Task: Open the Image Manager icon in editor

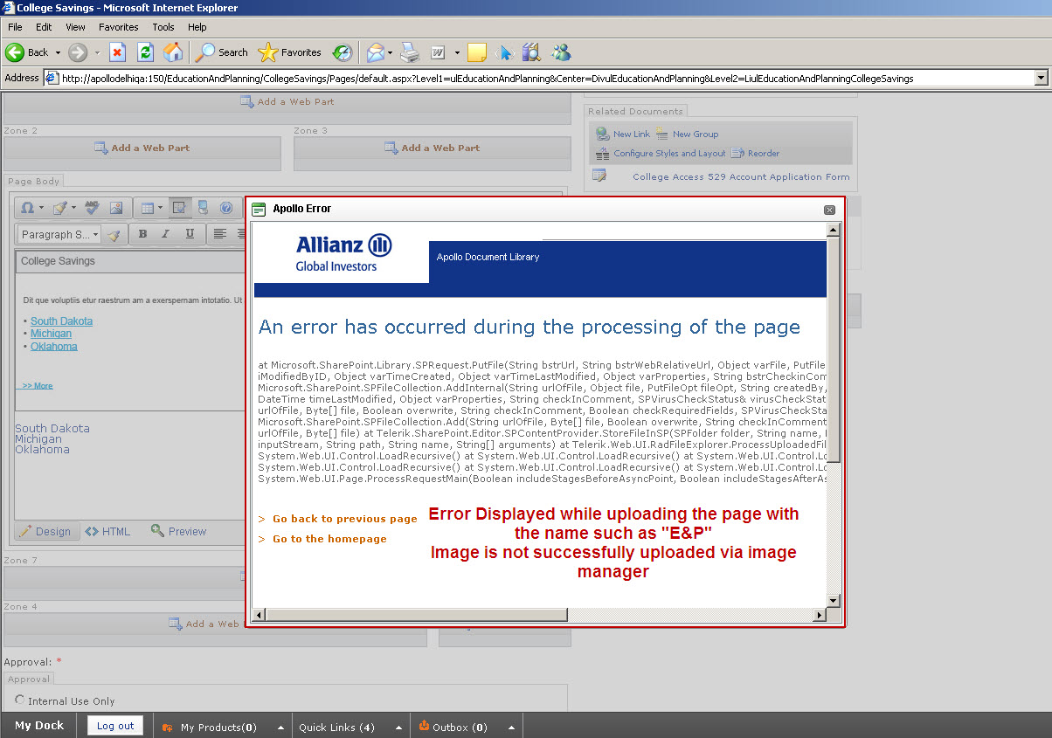Action: tap(116, 208)
